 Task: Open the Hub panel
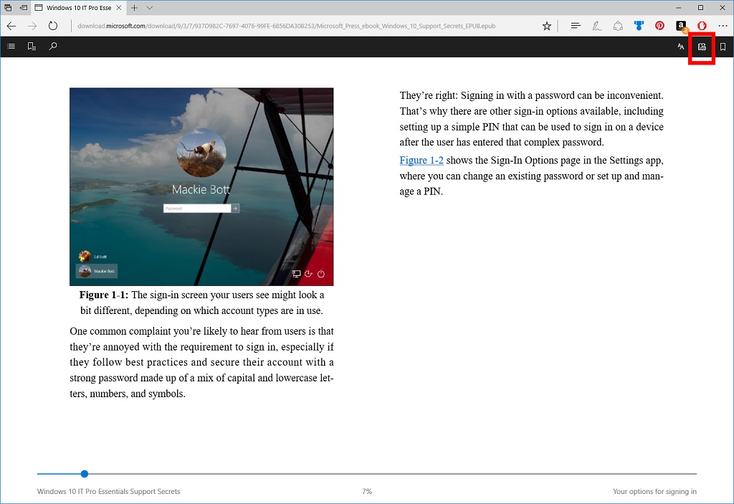click(x=576, y=25)
